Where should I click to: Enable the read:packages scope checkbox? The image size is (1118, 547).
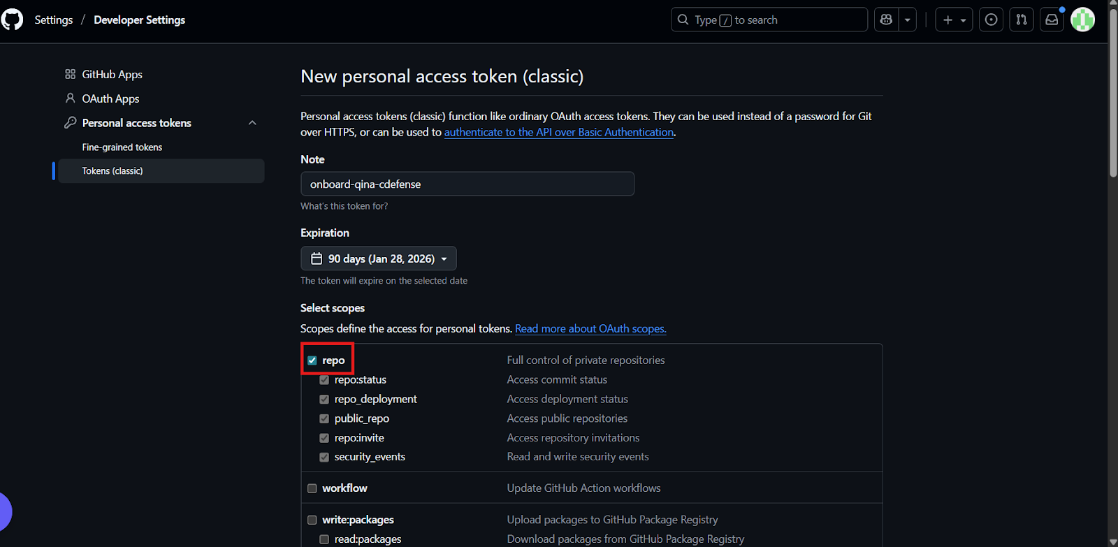324,539
